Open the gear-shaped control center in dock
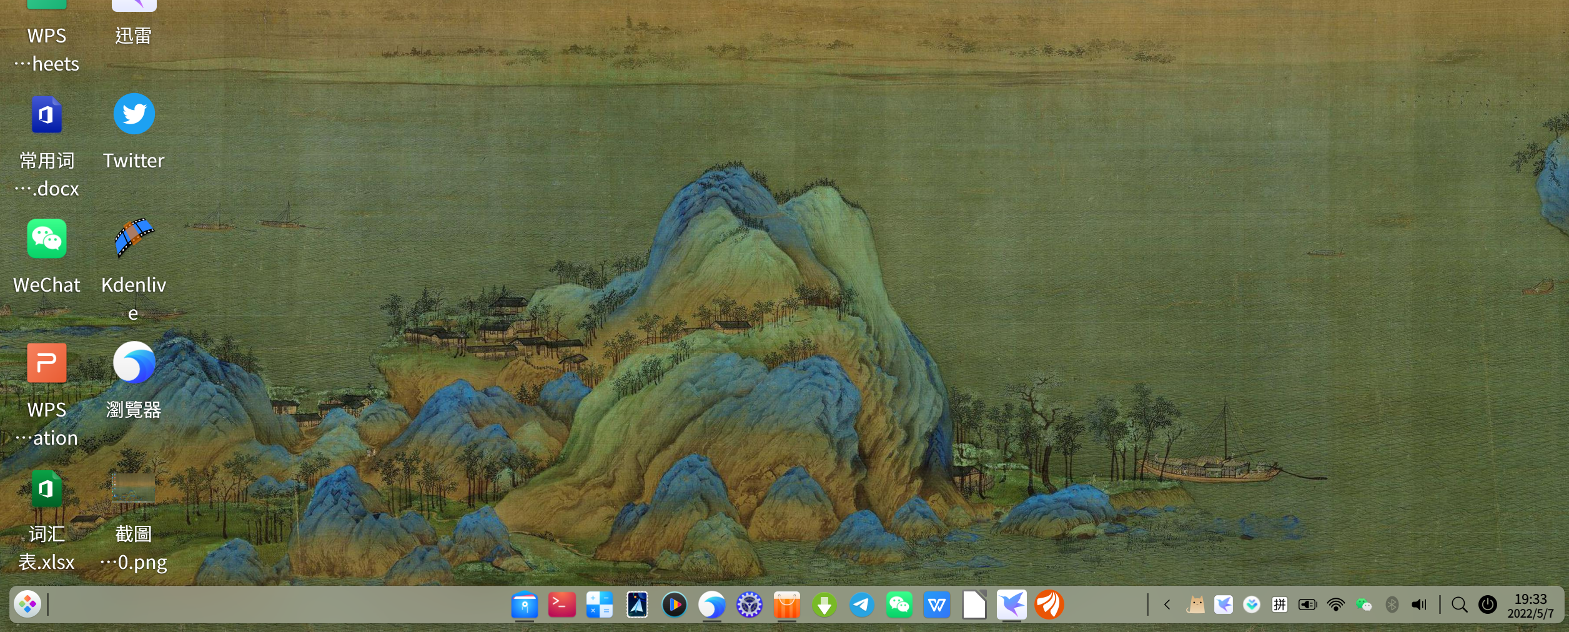The width and height of the screenshot is (1569, 632). click(750, 605)
